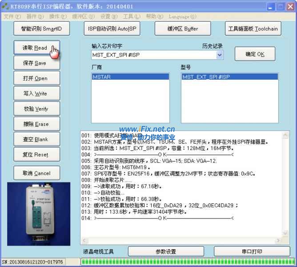The height and width of the screenshot is (267, 297).
Task: Run ISP自动识别 AutoISP
Action: pos(112,29)
